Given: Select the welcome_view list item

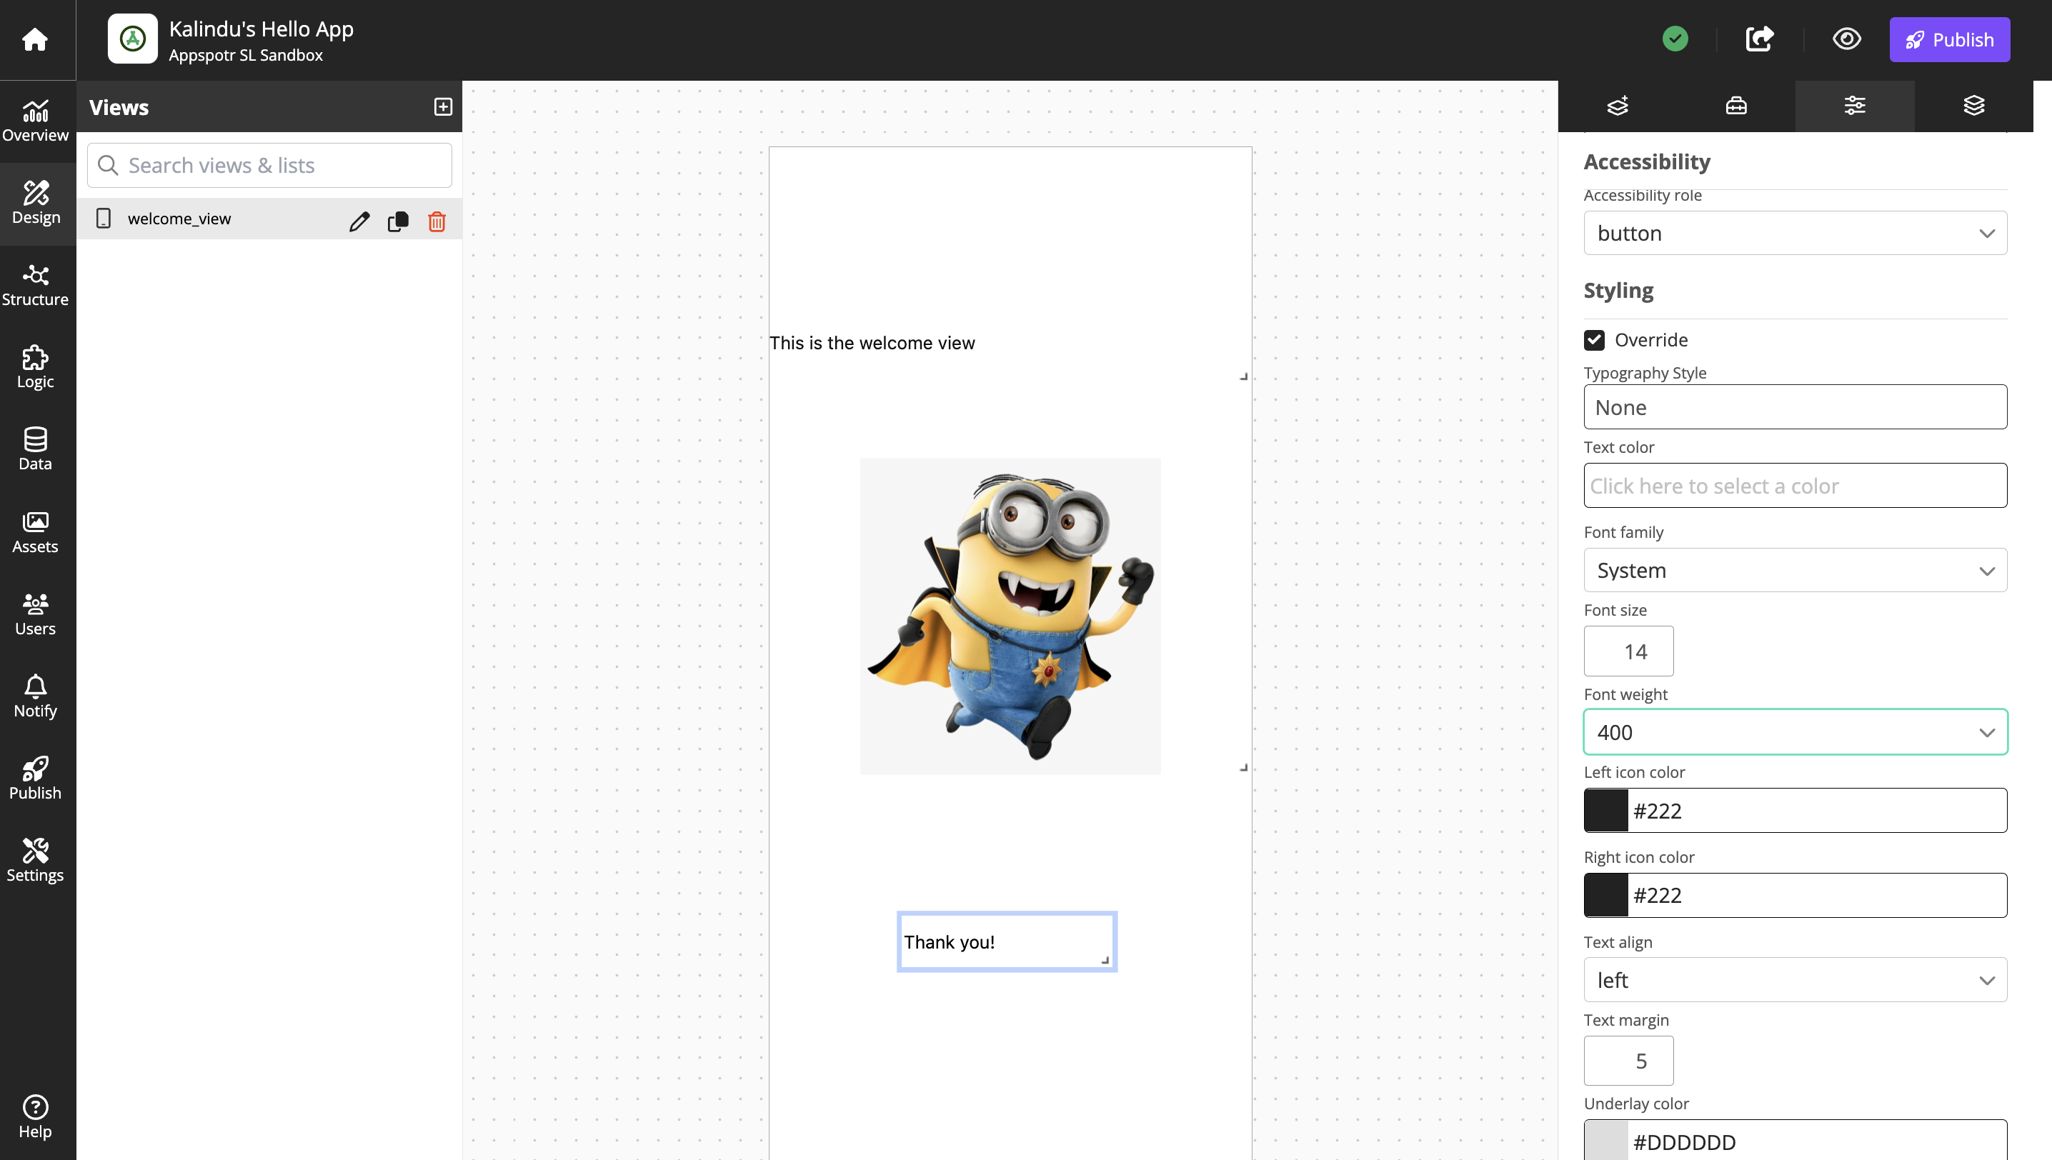Looking at the screenshot, I should pos(269,219).
